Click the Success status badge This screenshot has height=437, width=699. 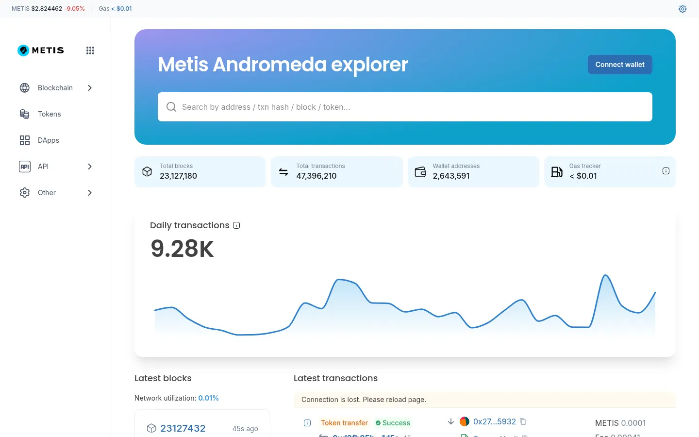pyautogui.click(x=393, y=423)
